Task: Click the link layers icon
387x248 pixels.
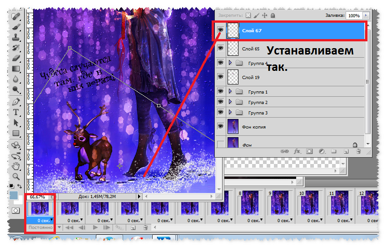Action: [x=284, y=151]
